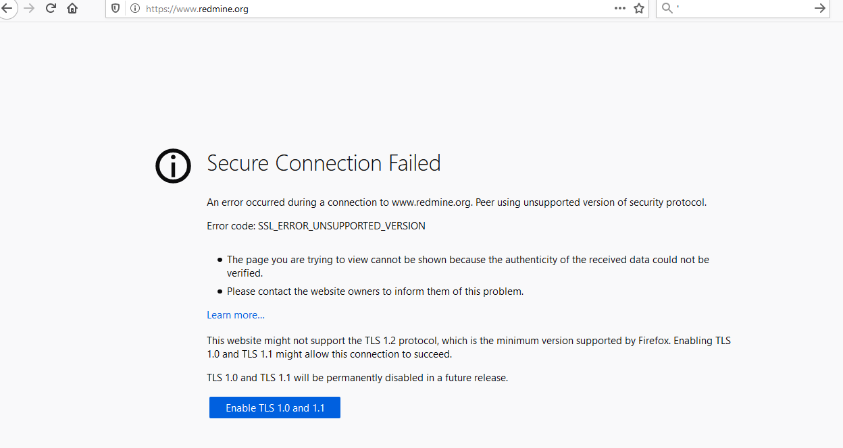This screenshot has height=448, width=843.
Task: Click the TLS permanently disabled notice text
Action: 357,378
